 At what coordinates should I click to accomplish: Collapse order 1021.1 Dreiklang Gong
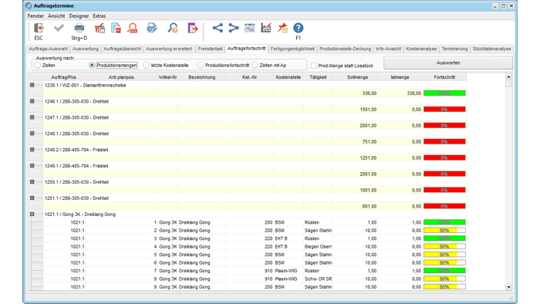(x=32, y=214)
